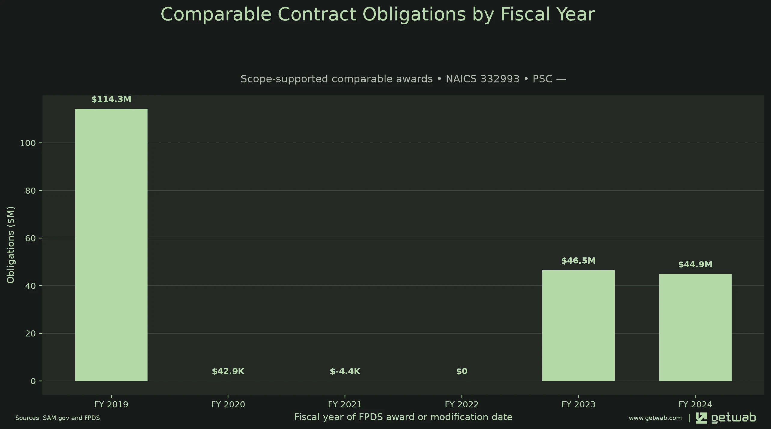Open the www.getwab.com link
Screen dimensions: 771x429
(x=655, y=418)
